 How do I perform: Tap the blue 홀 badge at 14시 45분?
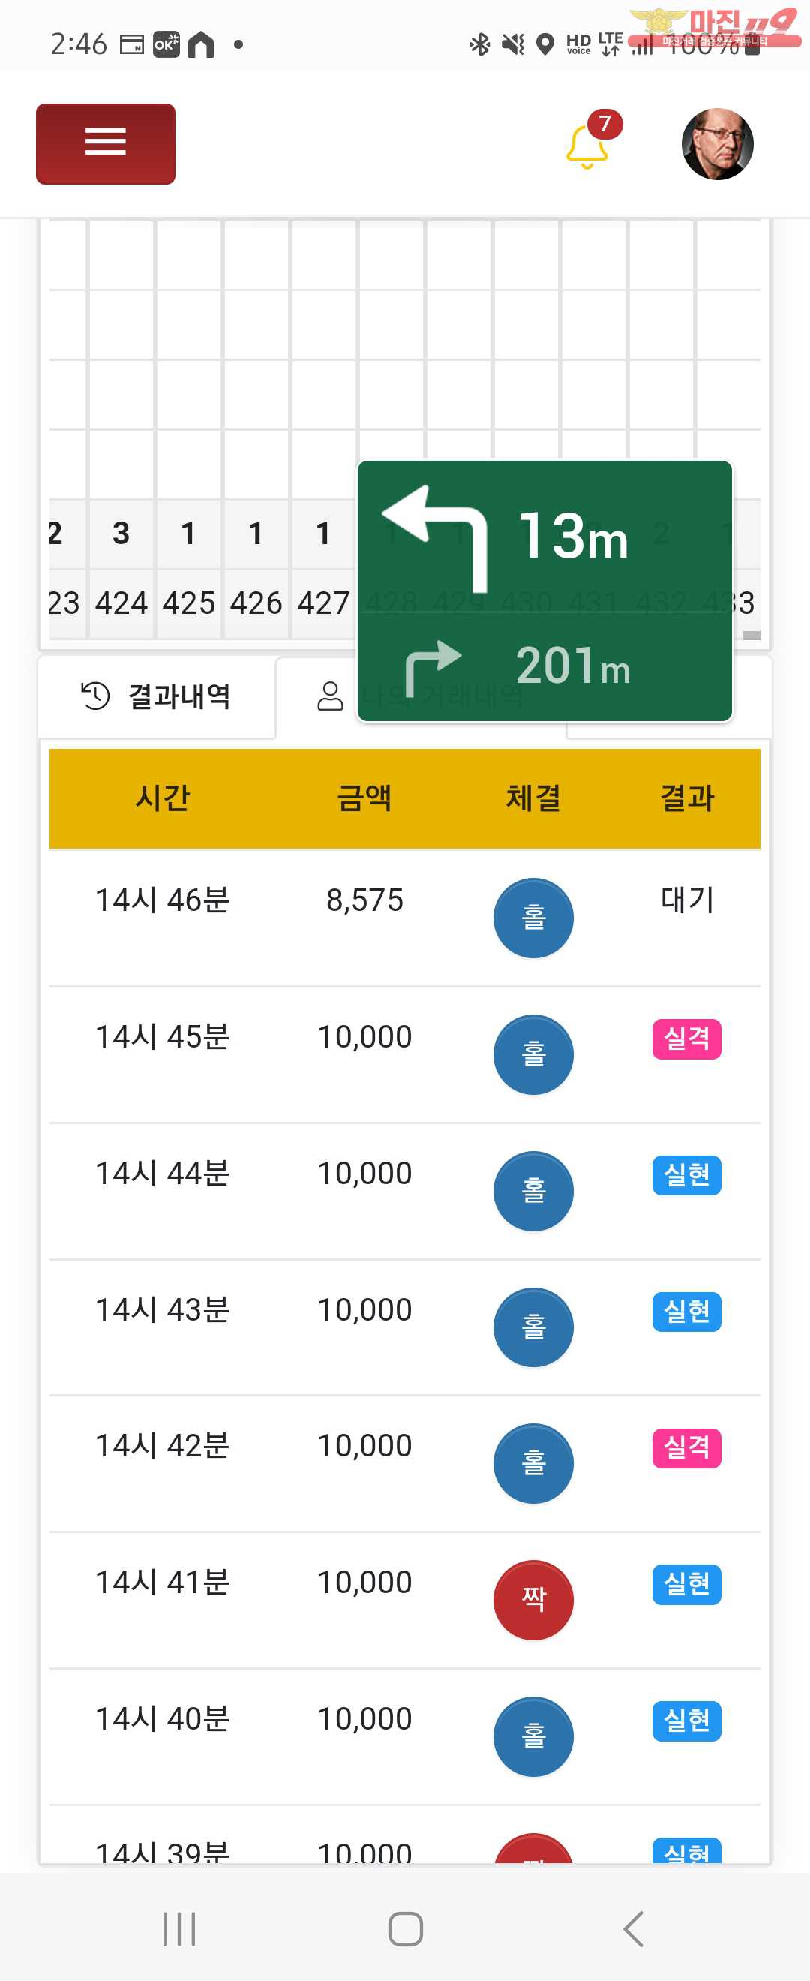(x=532, y=1054)
